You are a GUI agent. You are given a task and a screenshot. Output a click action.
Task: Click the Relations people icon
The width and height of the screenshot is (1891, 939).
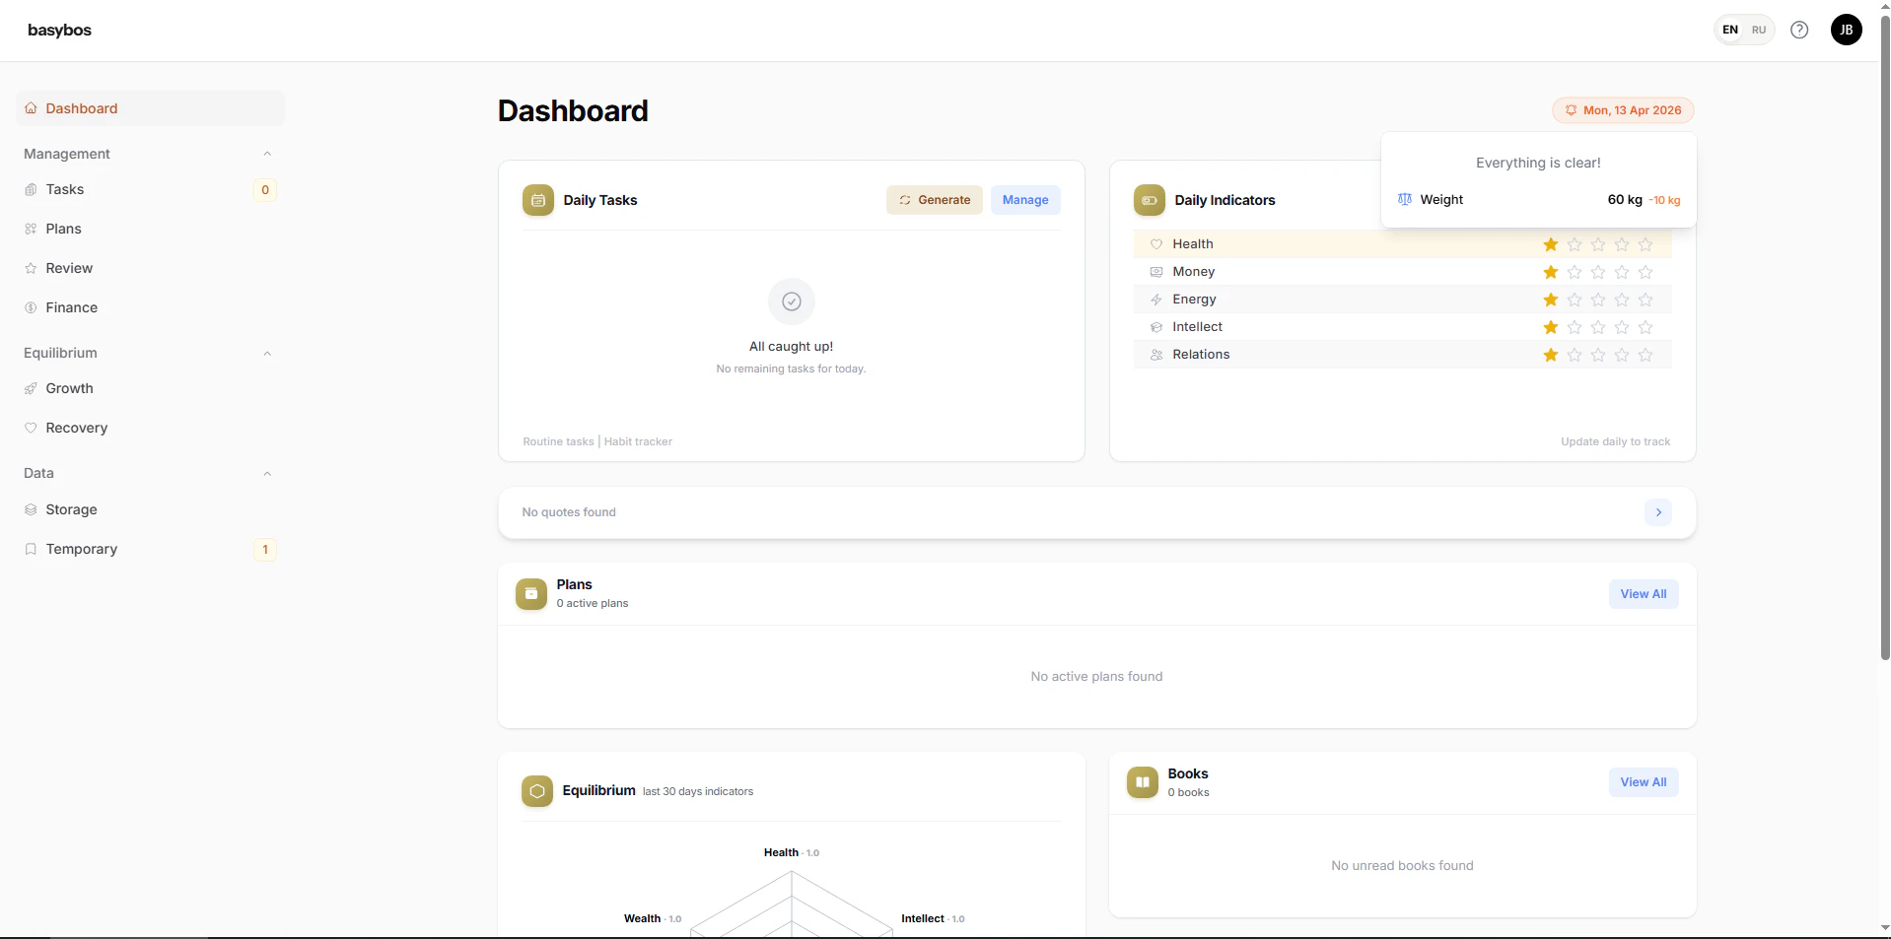(1156, 355)
